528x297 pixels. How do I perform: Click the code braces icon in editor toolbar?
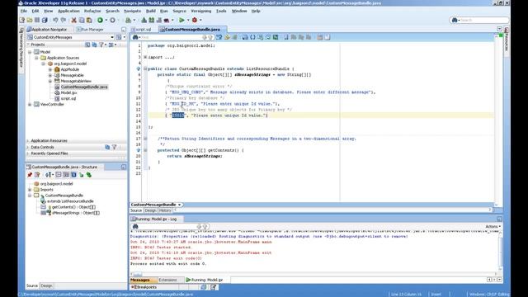(252, 37)
